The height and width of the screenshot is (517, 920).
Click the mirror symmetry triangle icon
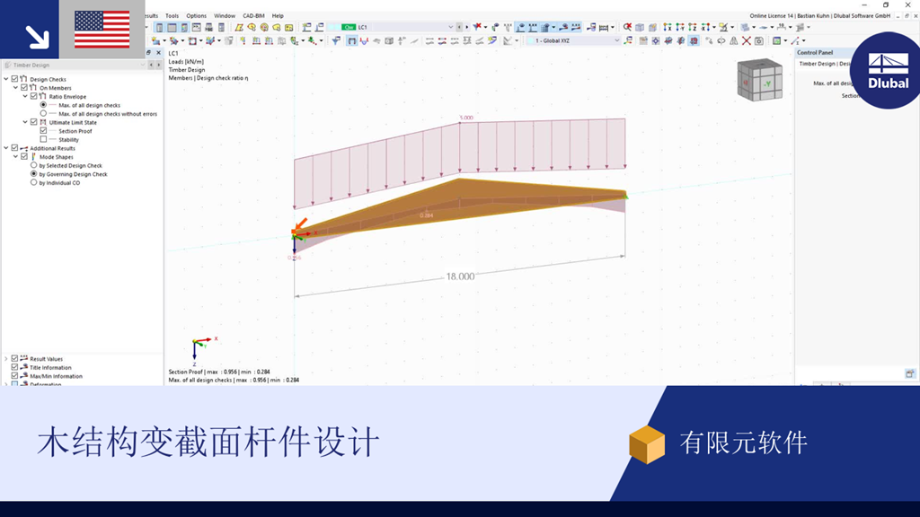point(733,40)
